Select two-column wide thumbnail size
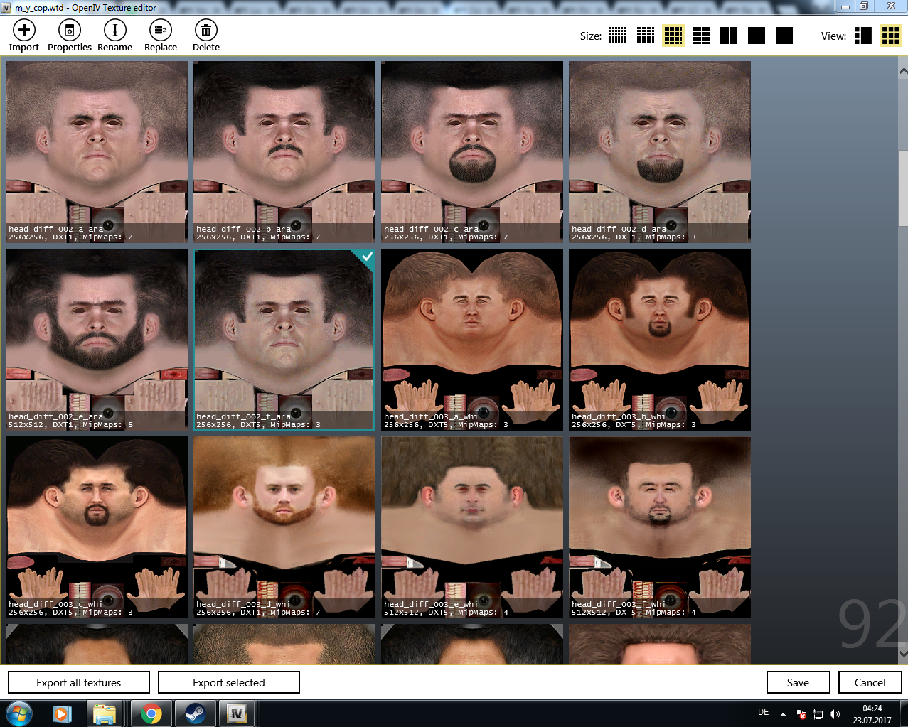Image resolution: width=908 pixels, height=727 pixels. pyautogui.click(x=701, y=36)
